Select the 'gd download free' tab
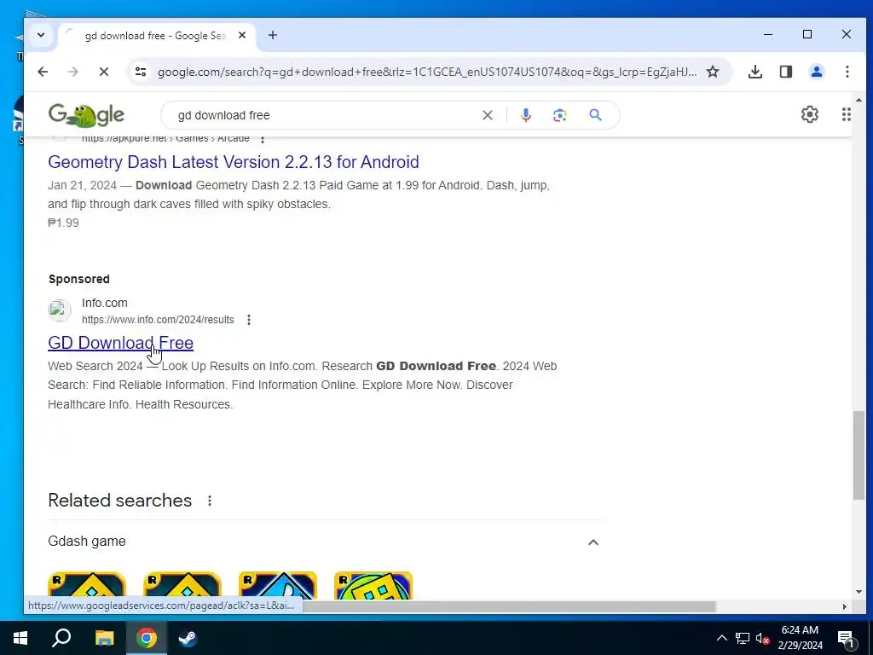Viewport: 873px width, 655px height. [155, 36]
